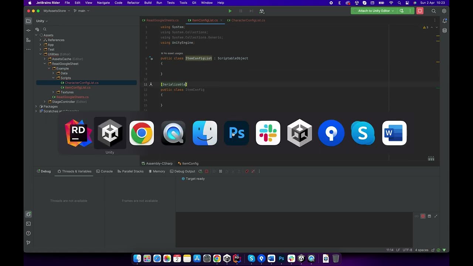Go to previous highlighted error arrow
Screen dimensions: 473x266
tap(432, 27)
